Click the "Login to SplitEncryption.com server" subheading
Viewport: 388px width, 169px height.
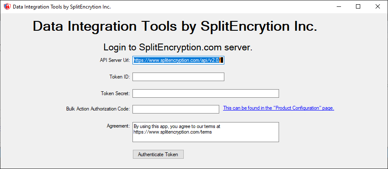click(x=178, y=47)
